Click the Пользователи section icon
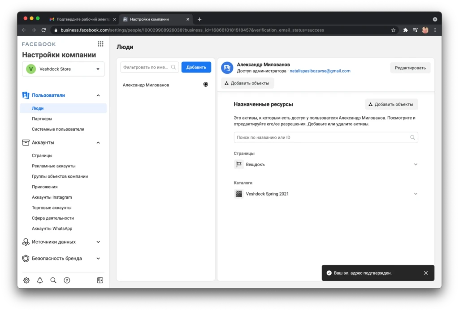 pyautogui.click(x=26, y=95)
